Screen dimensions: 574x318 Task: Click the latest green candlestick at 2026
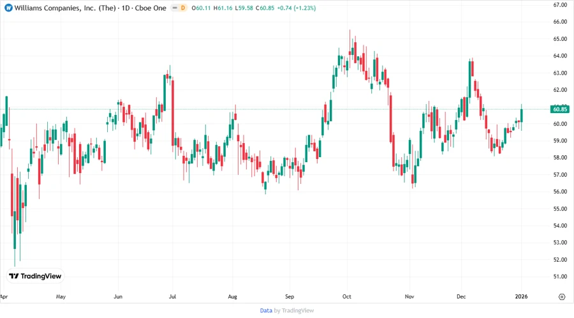pyautogui.click(x=521, y=116)
